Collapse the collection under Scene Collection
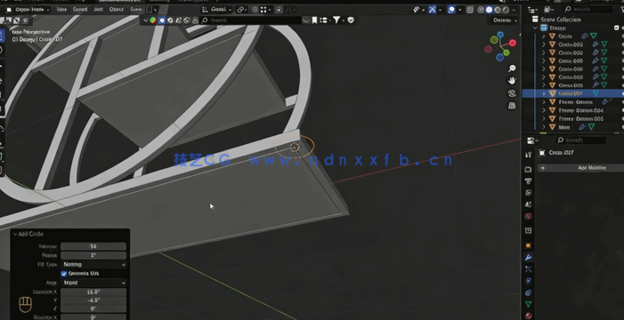The width and height of the screenshot is (624, 320). [x=535, y=28]
